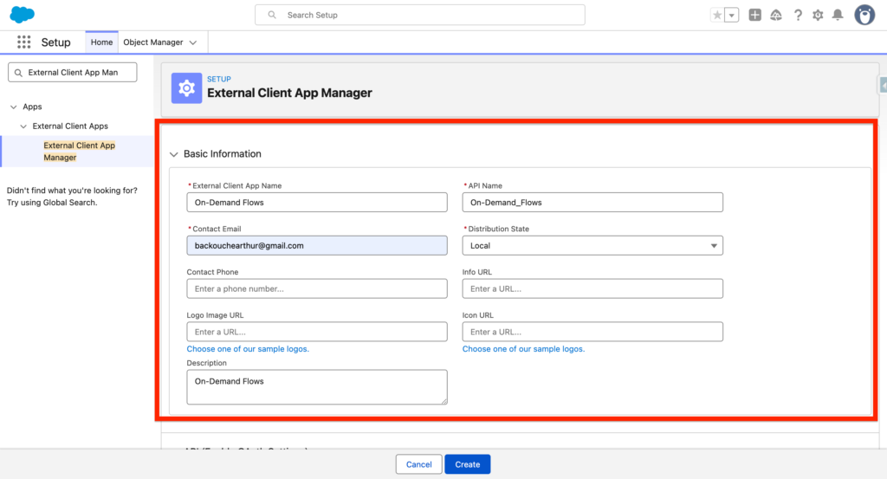Click the Contact Phone input field
This screenshot has width=887, height=479.
(x=317, y=288)
